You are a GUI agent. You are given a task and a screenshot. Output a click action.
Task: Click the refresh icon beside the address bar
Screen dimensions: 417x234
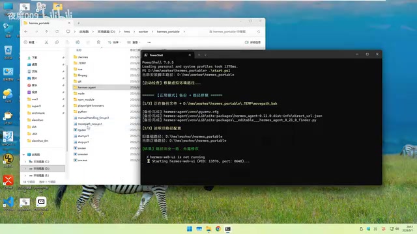(x=57, y=32)
